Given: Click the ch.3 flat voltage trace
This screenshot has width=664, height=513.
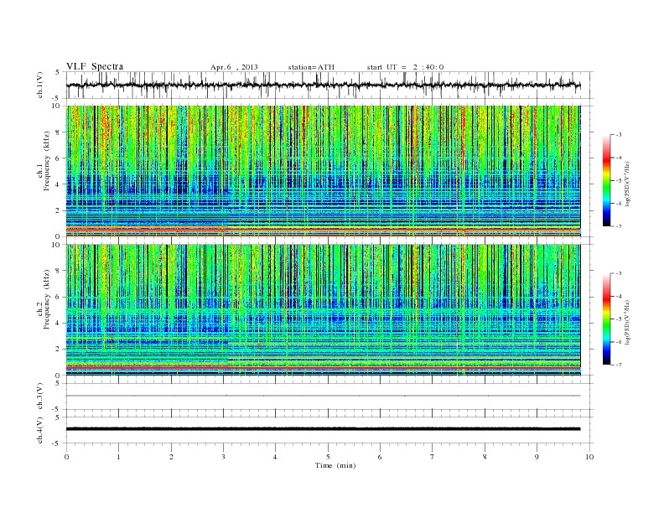Looking at the screenshot, I should pyautogui.click(x=323, y=396).
